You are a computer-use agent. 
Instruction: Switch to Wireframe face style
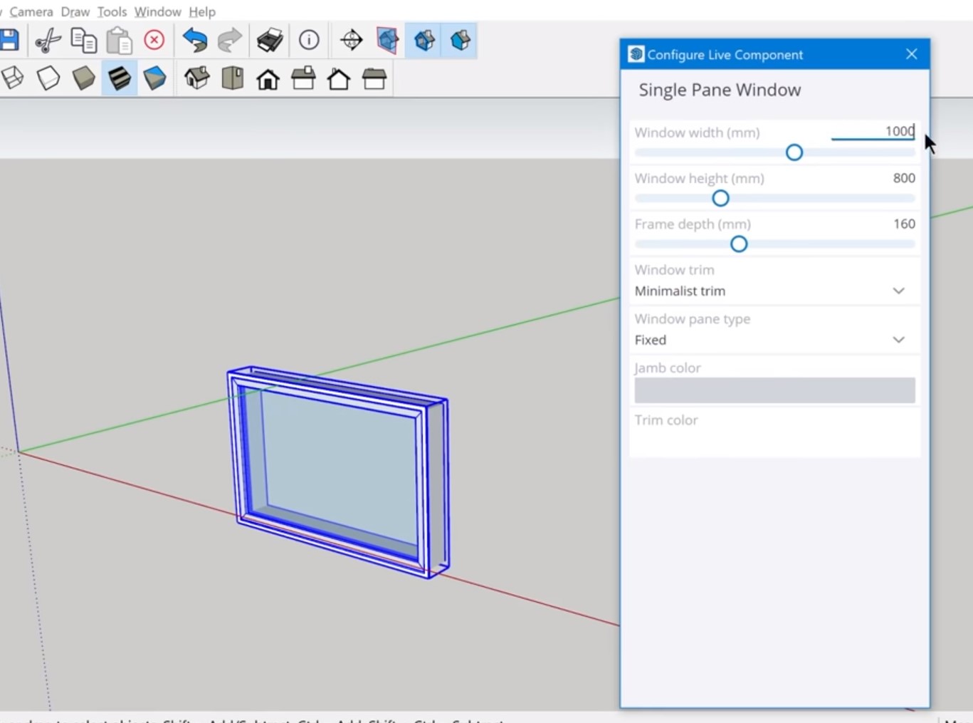[12, 78]
